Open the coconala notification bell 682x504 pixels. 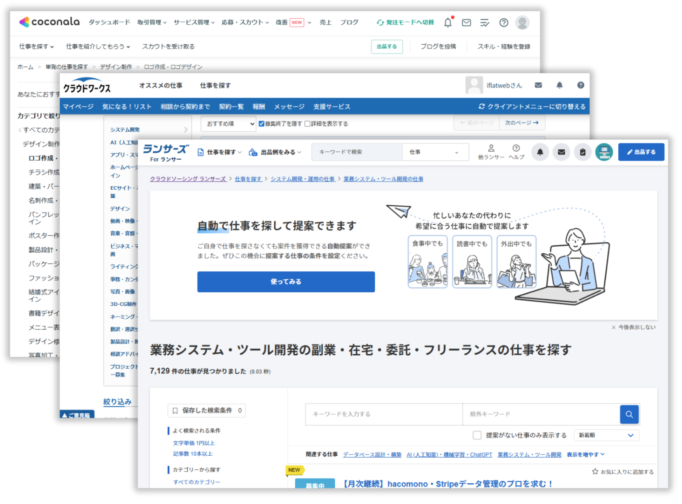coord(448,22)
